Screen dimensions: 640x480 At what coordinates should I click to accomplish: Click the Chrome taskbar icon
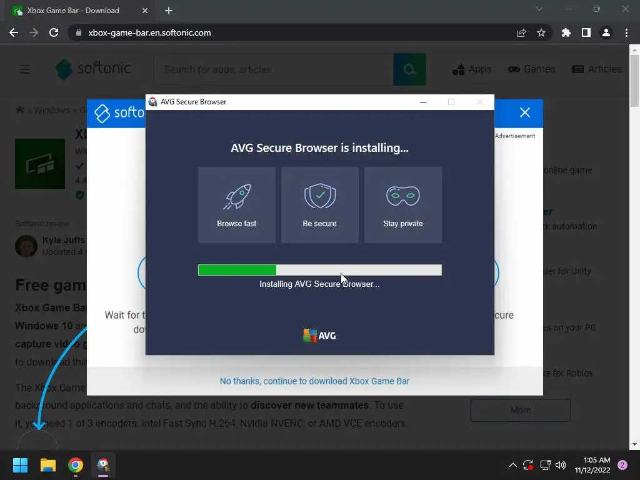[76, 465]
